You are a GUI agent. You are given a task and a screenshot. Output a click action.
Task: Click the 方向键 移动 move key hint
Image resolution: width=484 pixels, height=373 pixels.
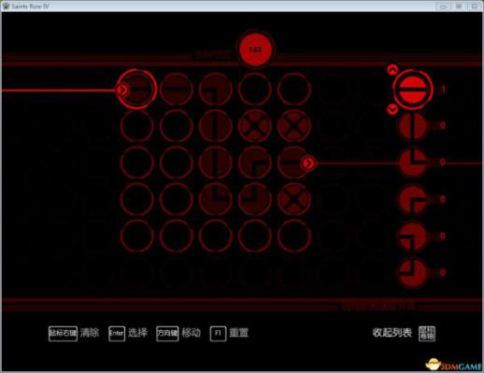point(178,334)
